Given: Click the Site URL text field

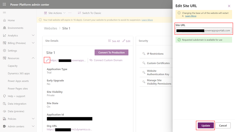Looking at the screenshot, I should pyautogui.click(x=204, y=31).
